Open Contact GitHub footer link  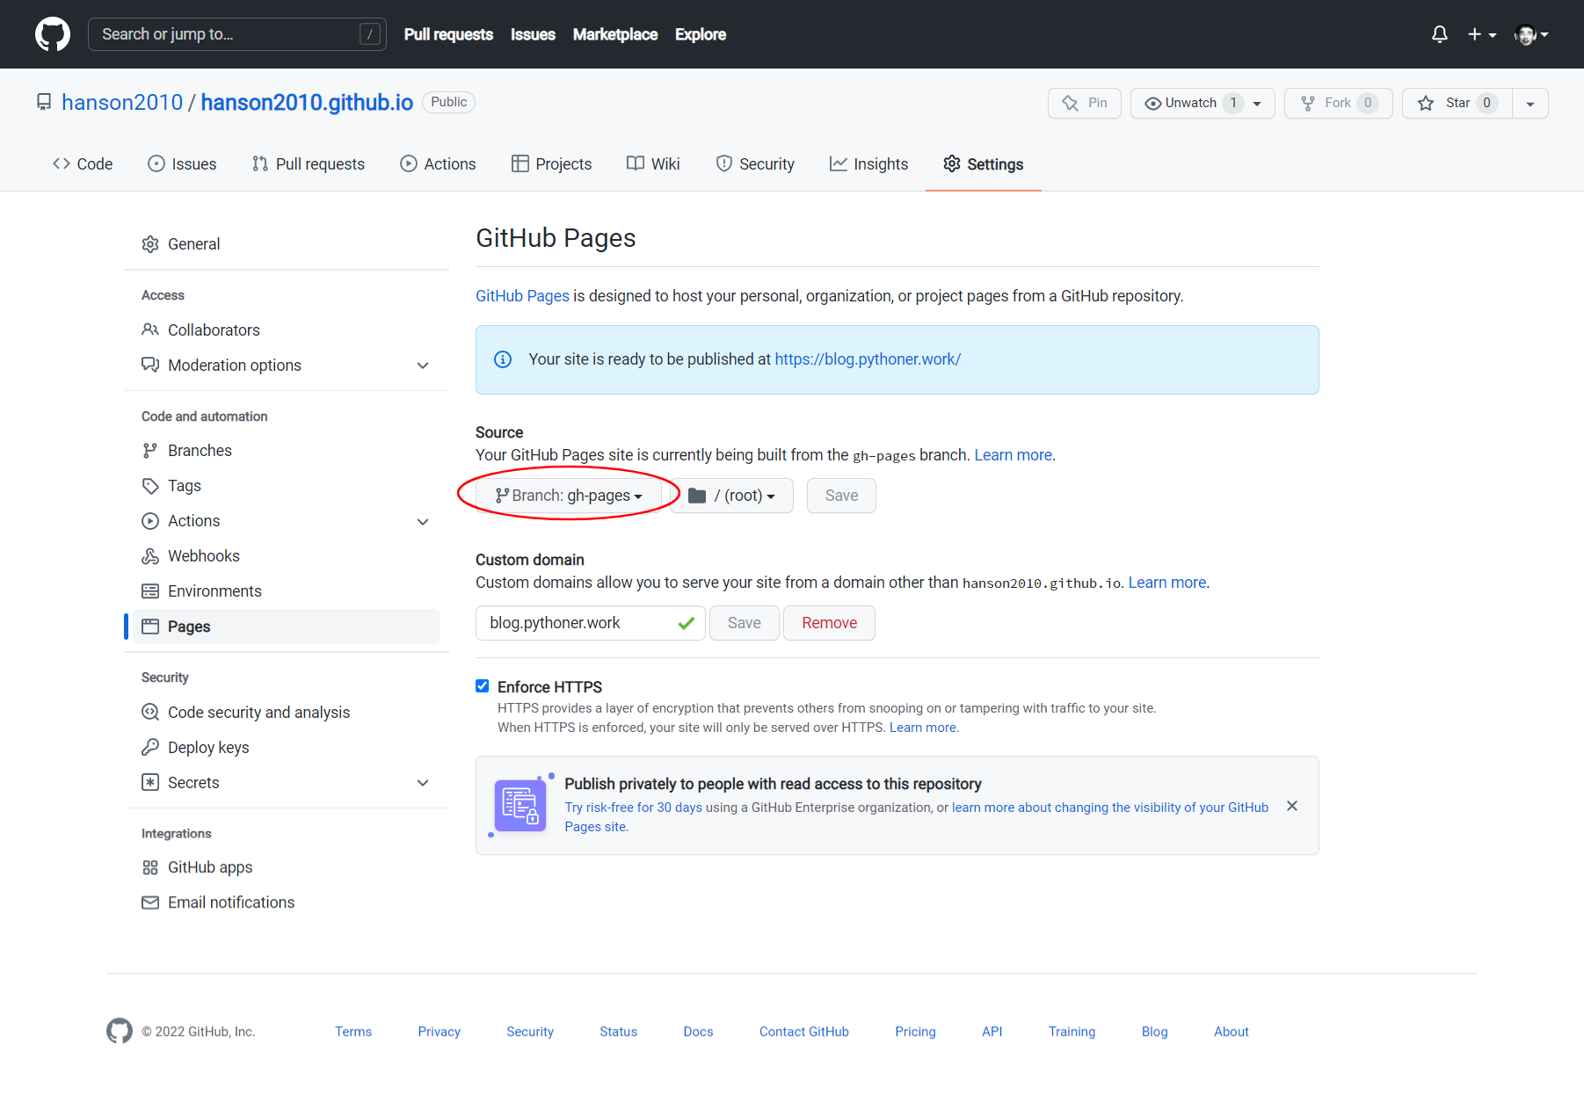tap(804, 1032)
